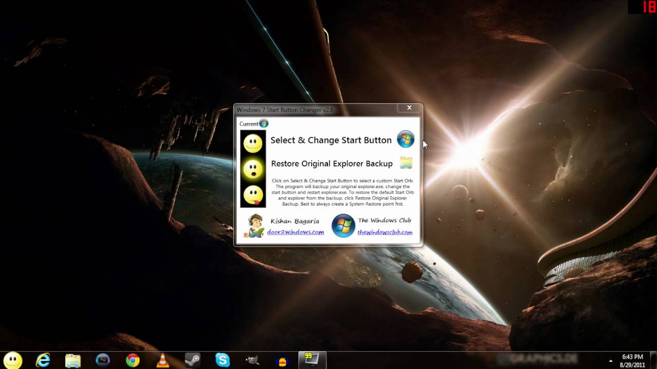Click the bottom tongue-out smiley preview
The width and height of the screenshot is (657, 369).
click(253, 195)
